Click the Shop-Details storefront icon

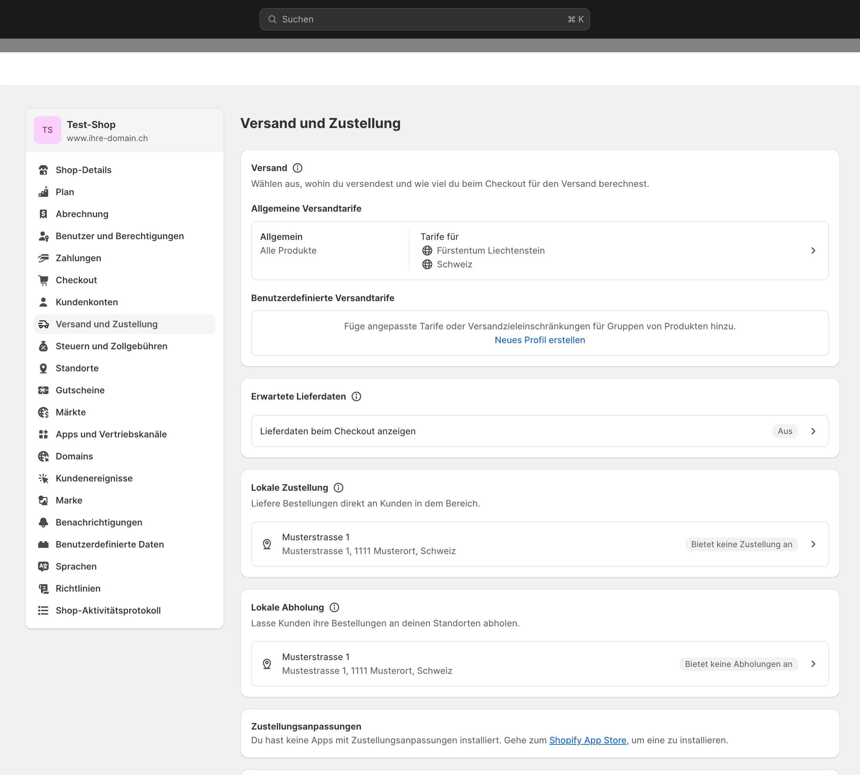pyautogui.click(x=43, y=170)
